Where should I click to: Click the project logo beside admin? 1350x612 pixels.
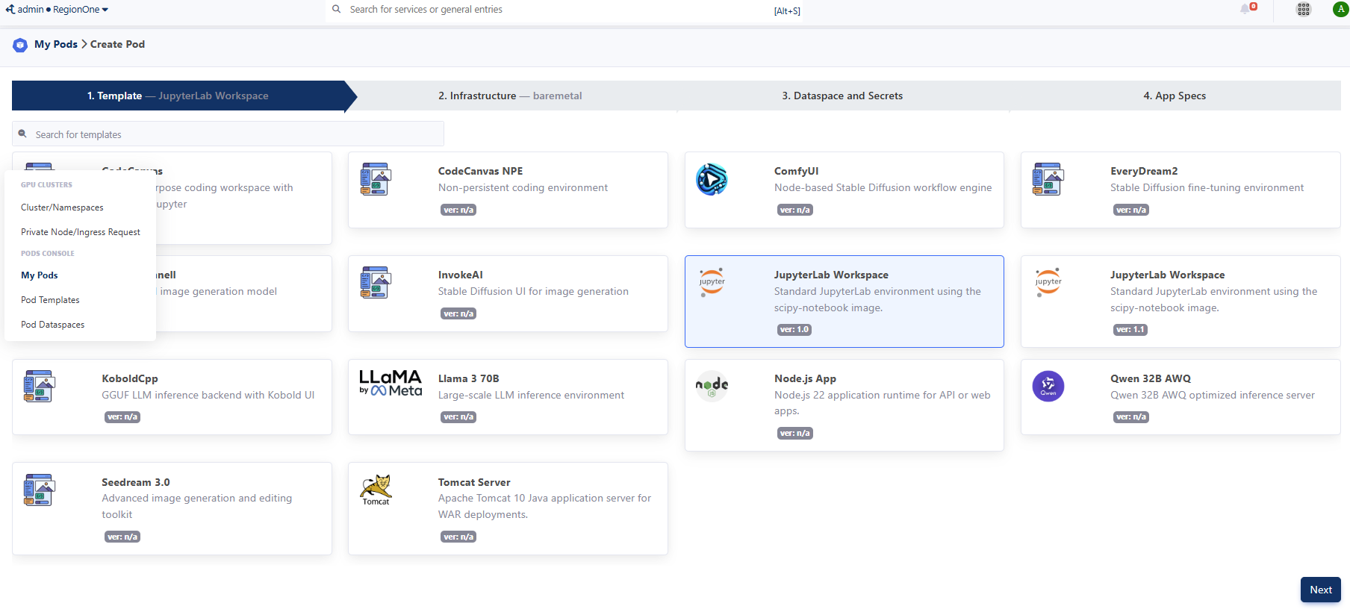click(10, 9)
